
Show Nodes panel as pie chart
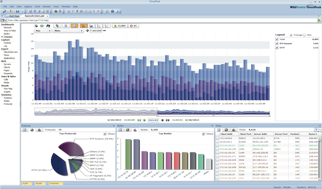(x=128, y=130)
